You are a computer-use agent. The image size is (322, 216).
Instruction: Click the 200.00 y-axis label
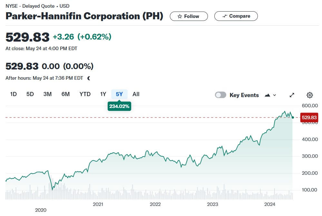310,173
